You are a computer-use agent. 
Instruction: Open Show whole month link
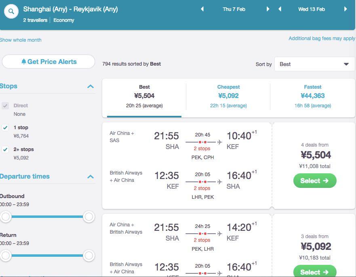[21, 40]
